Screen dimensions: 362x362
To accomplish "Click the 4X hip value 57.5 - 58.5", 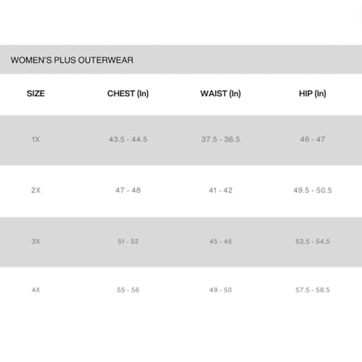I will 313,290.
